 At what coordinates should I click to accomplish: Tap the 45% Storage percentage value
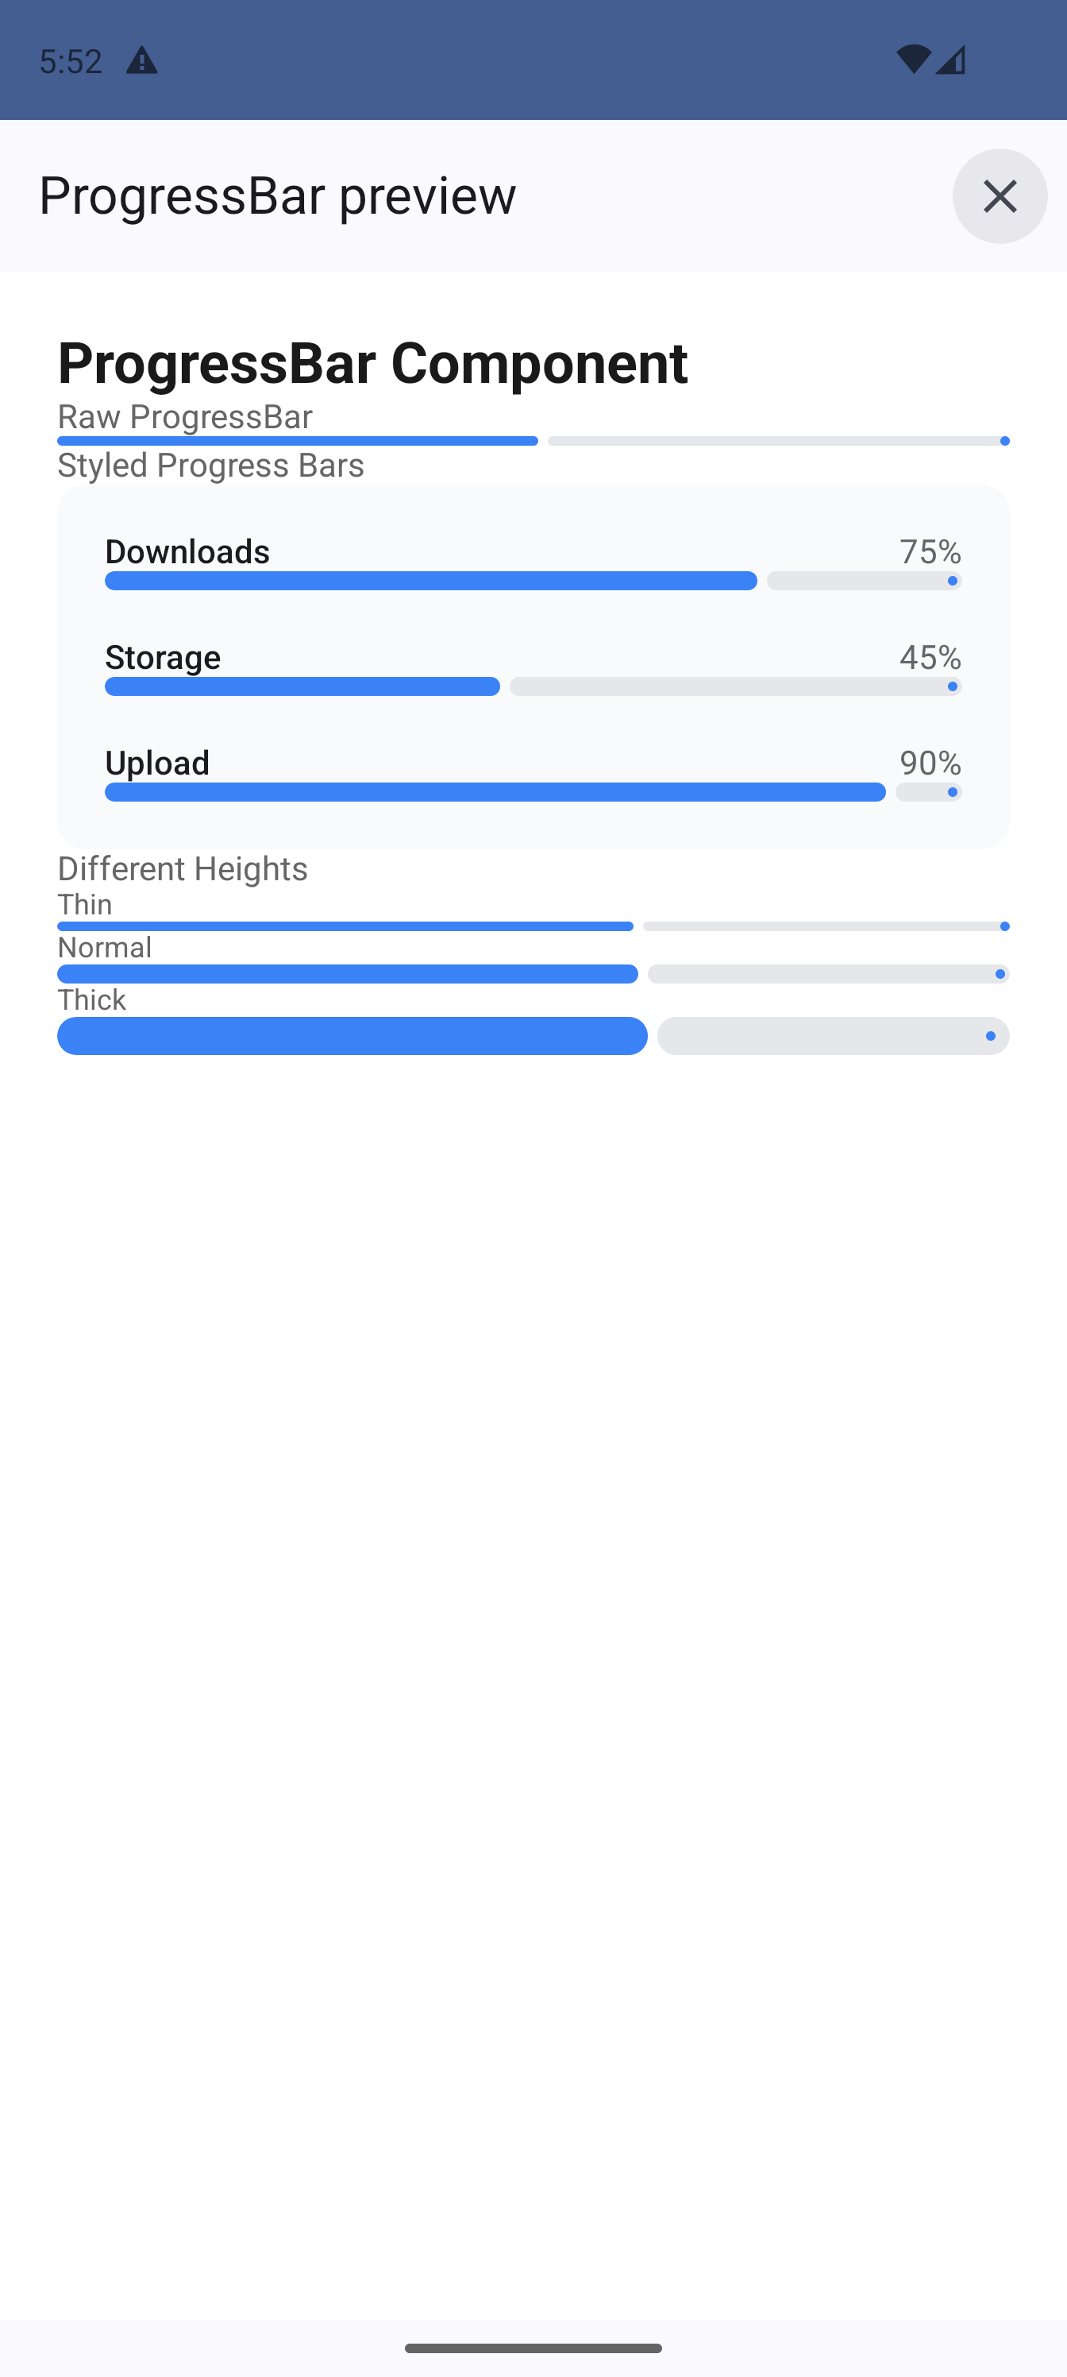tap(930, 657)
